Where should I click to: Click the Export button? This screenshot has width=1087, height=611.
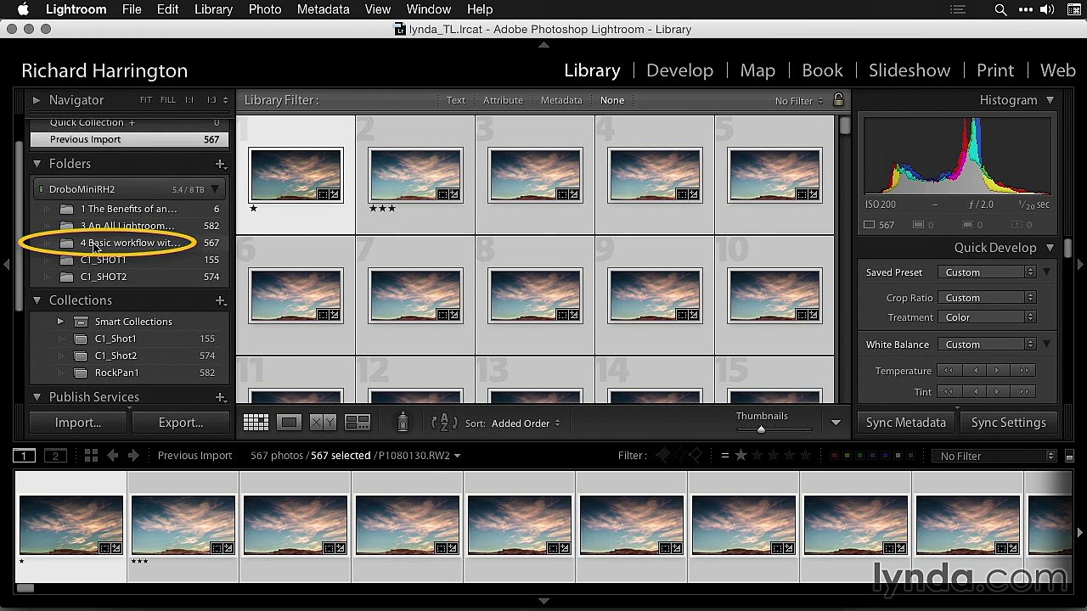[181, 423]
